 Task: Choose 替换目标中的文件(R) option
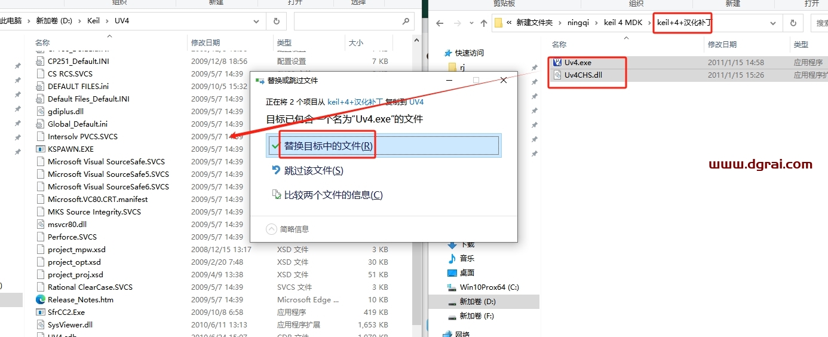coord(328,146)
